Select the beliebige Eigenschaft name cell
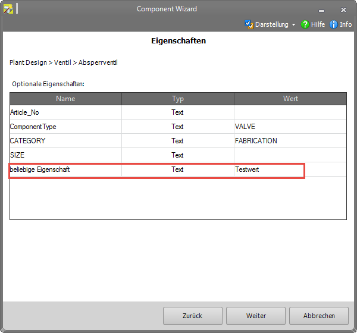The height and width of the screenshot is (333, 357). click(x=65, y=169)
